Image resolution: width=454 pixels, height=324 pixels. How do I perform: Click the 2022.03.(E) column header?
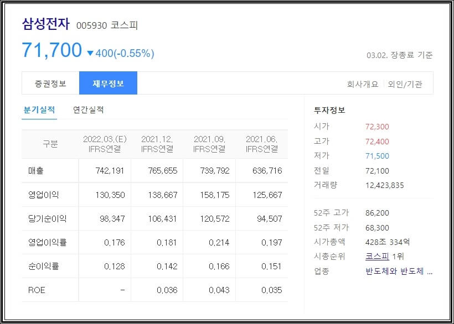click(x=105, y=144)
